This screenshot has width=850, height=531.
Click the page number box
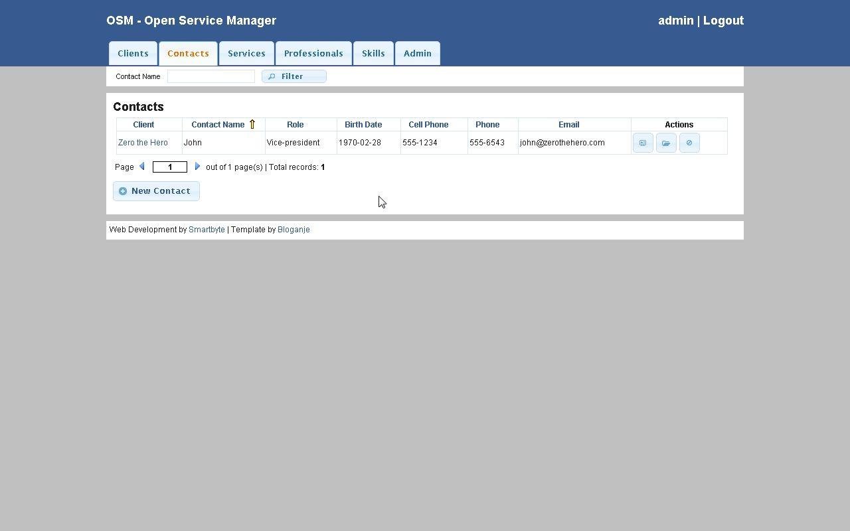170,167
